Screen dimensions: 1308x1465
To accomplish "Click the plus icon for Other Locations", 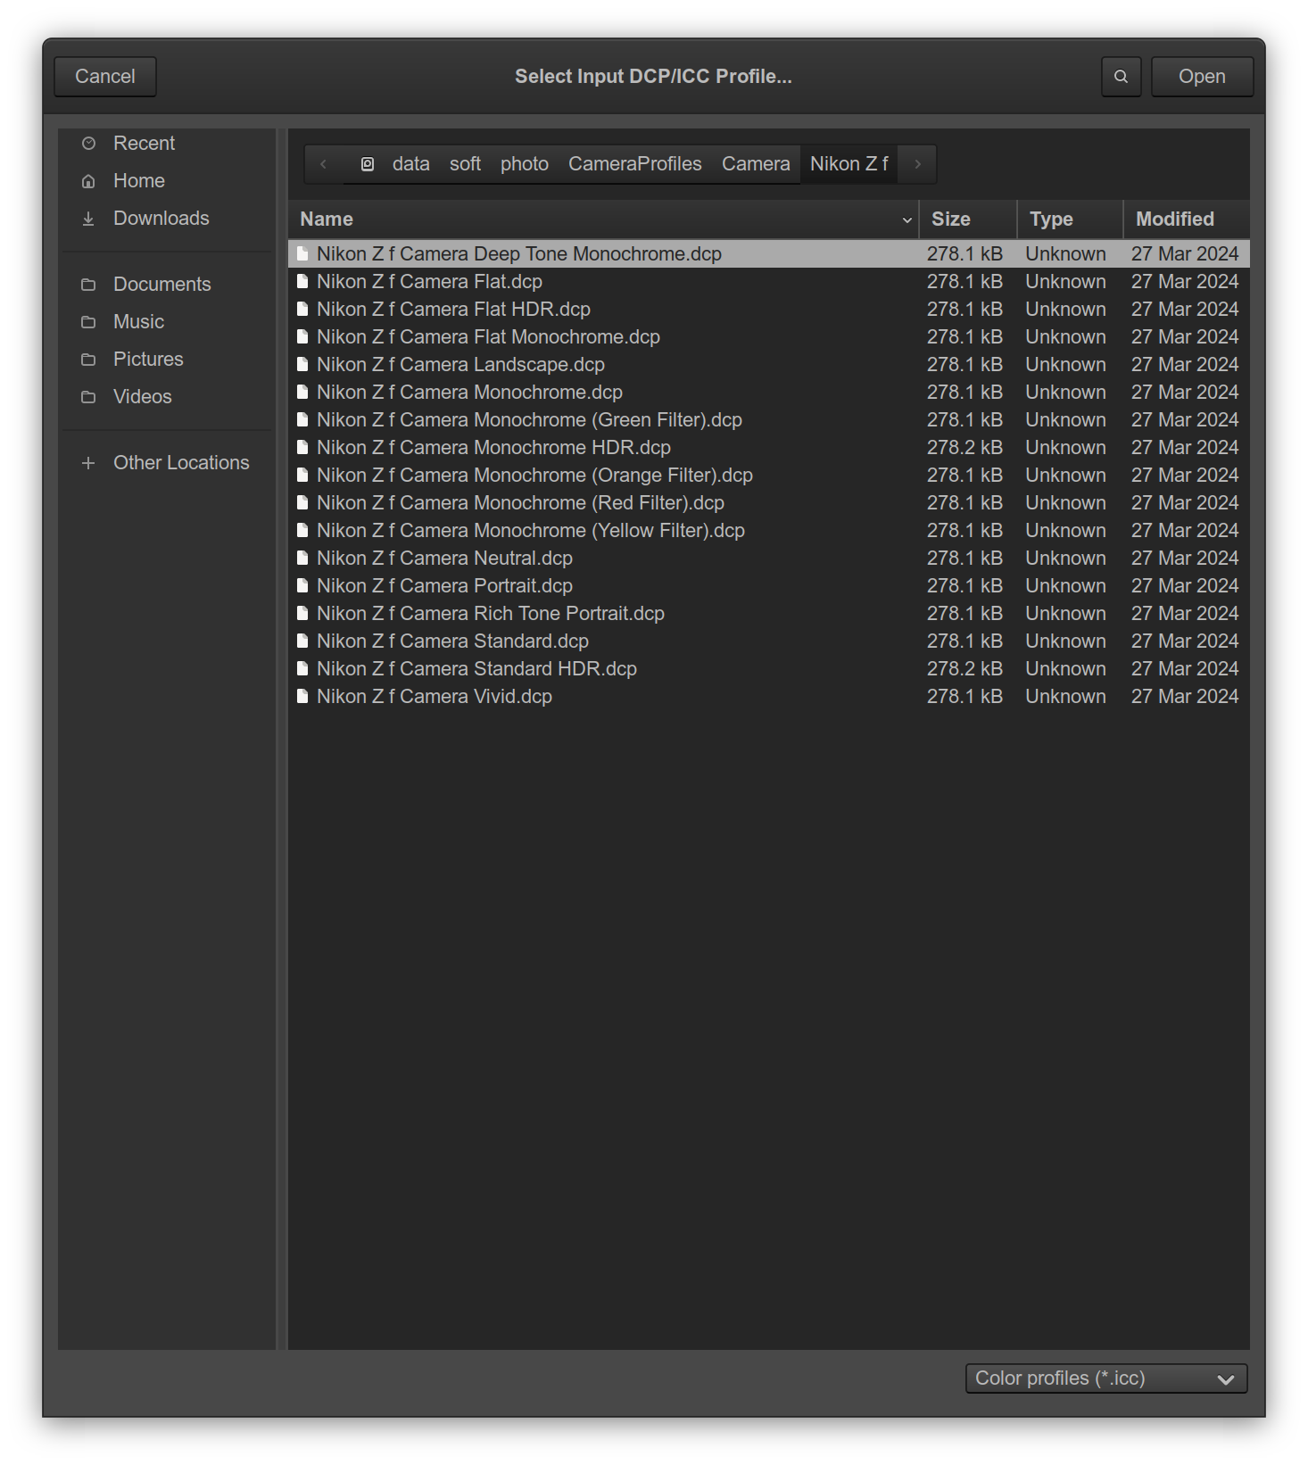I will click(88, 463).
